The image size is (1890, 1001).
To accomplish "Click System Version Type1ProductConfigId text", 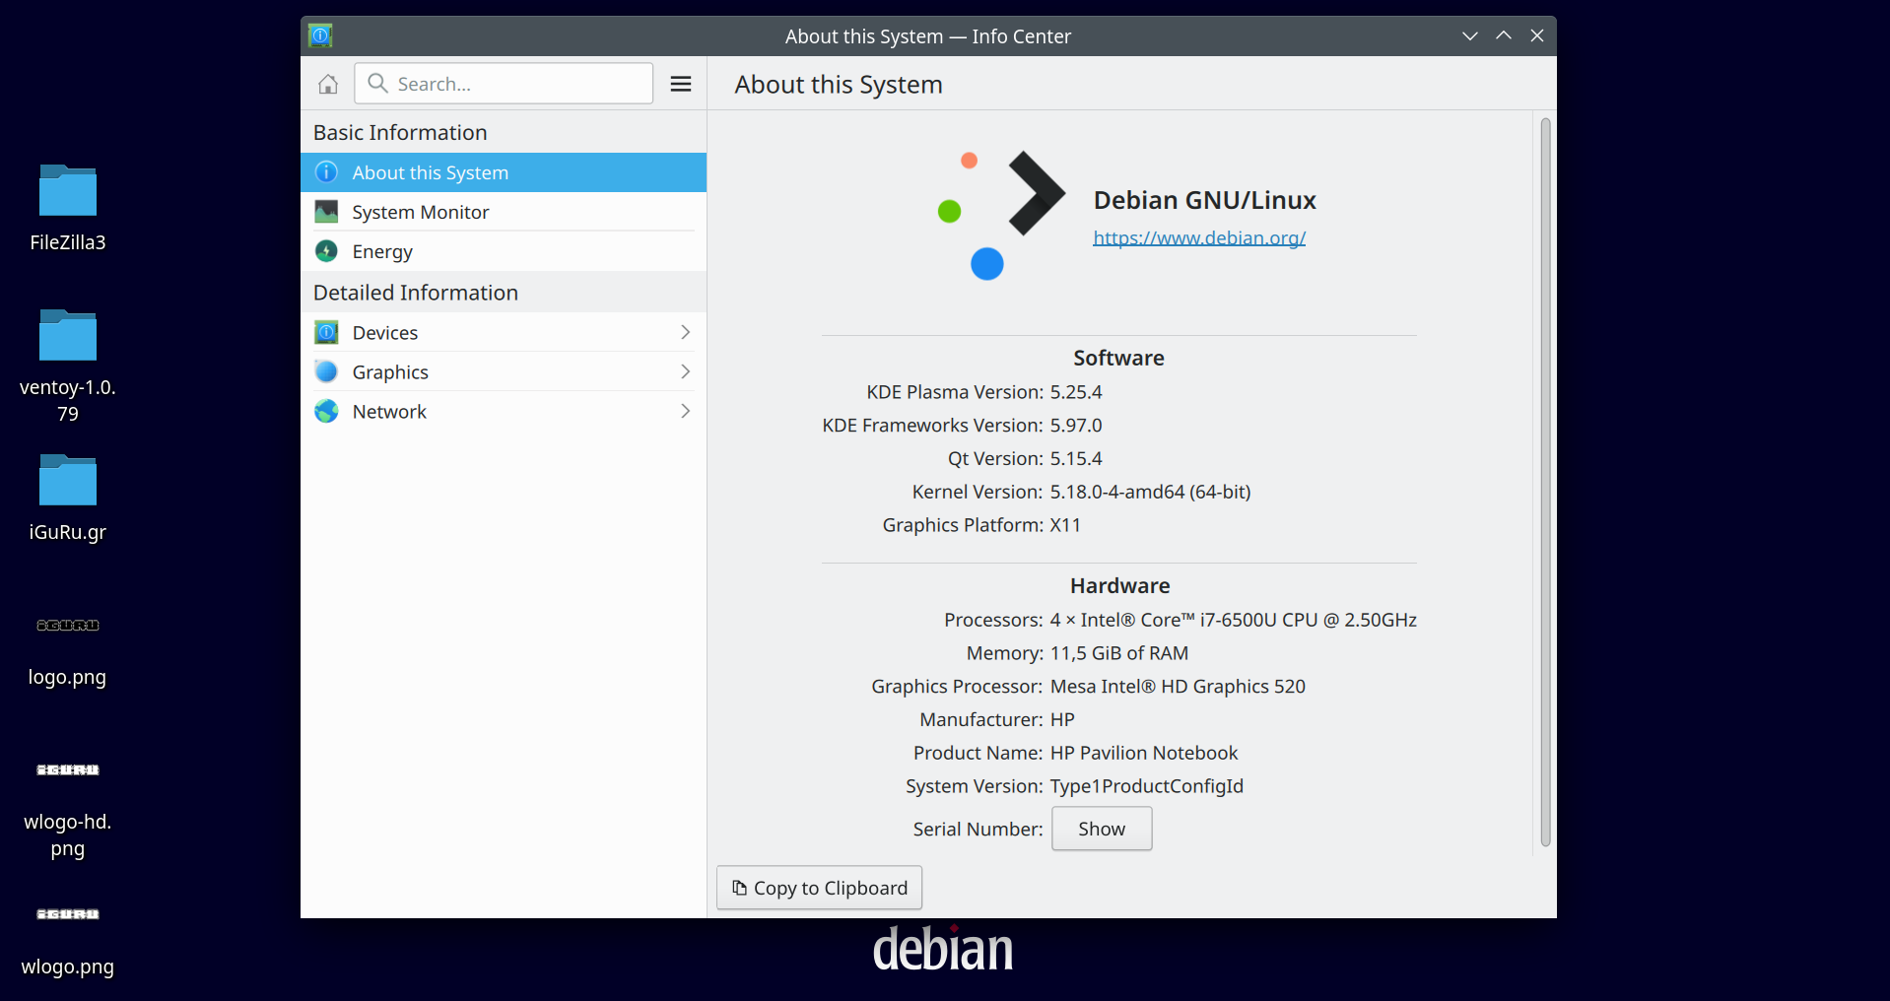I will tap(1147, 786).
